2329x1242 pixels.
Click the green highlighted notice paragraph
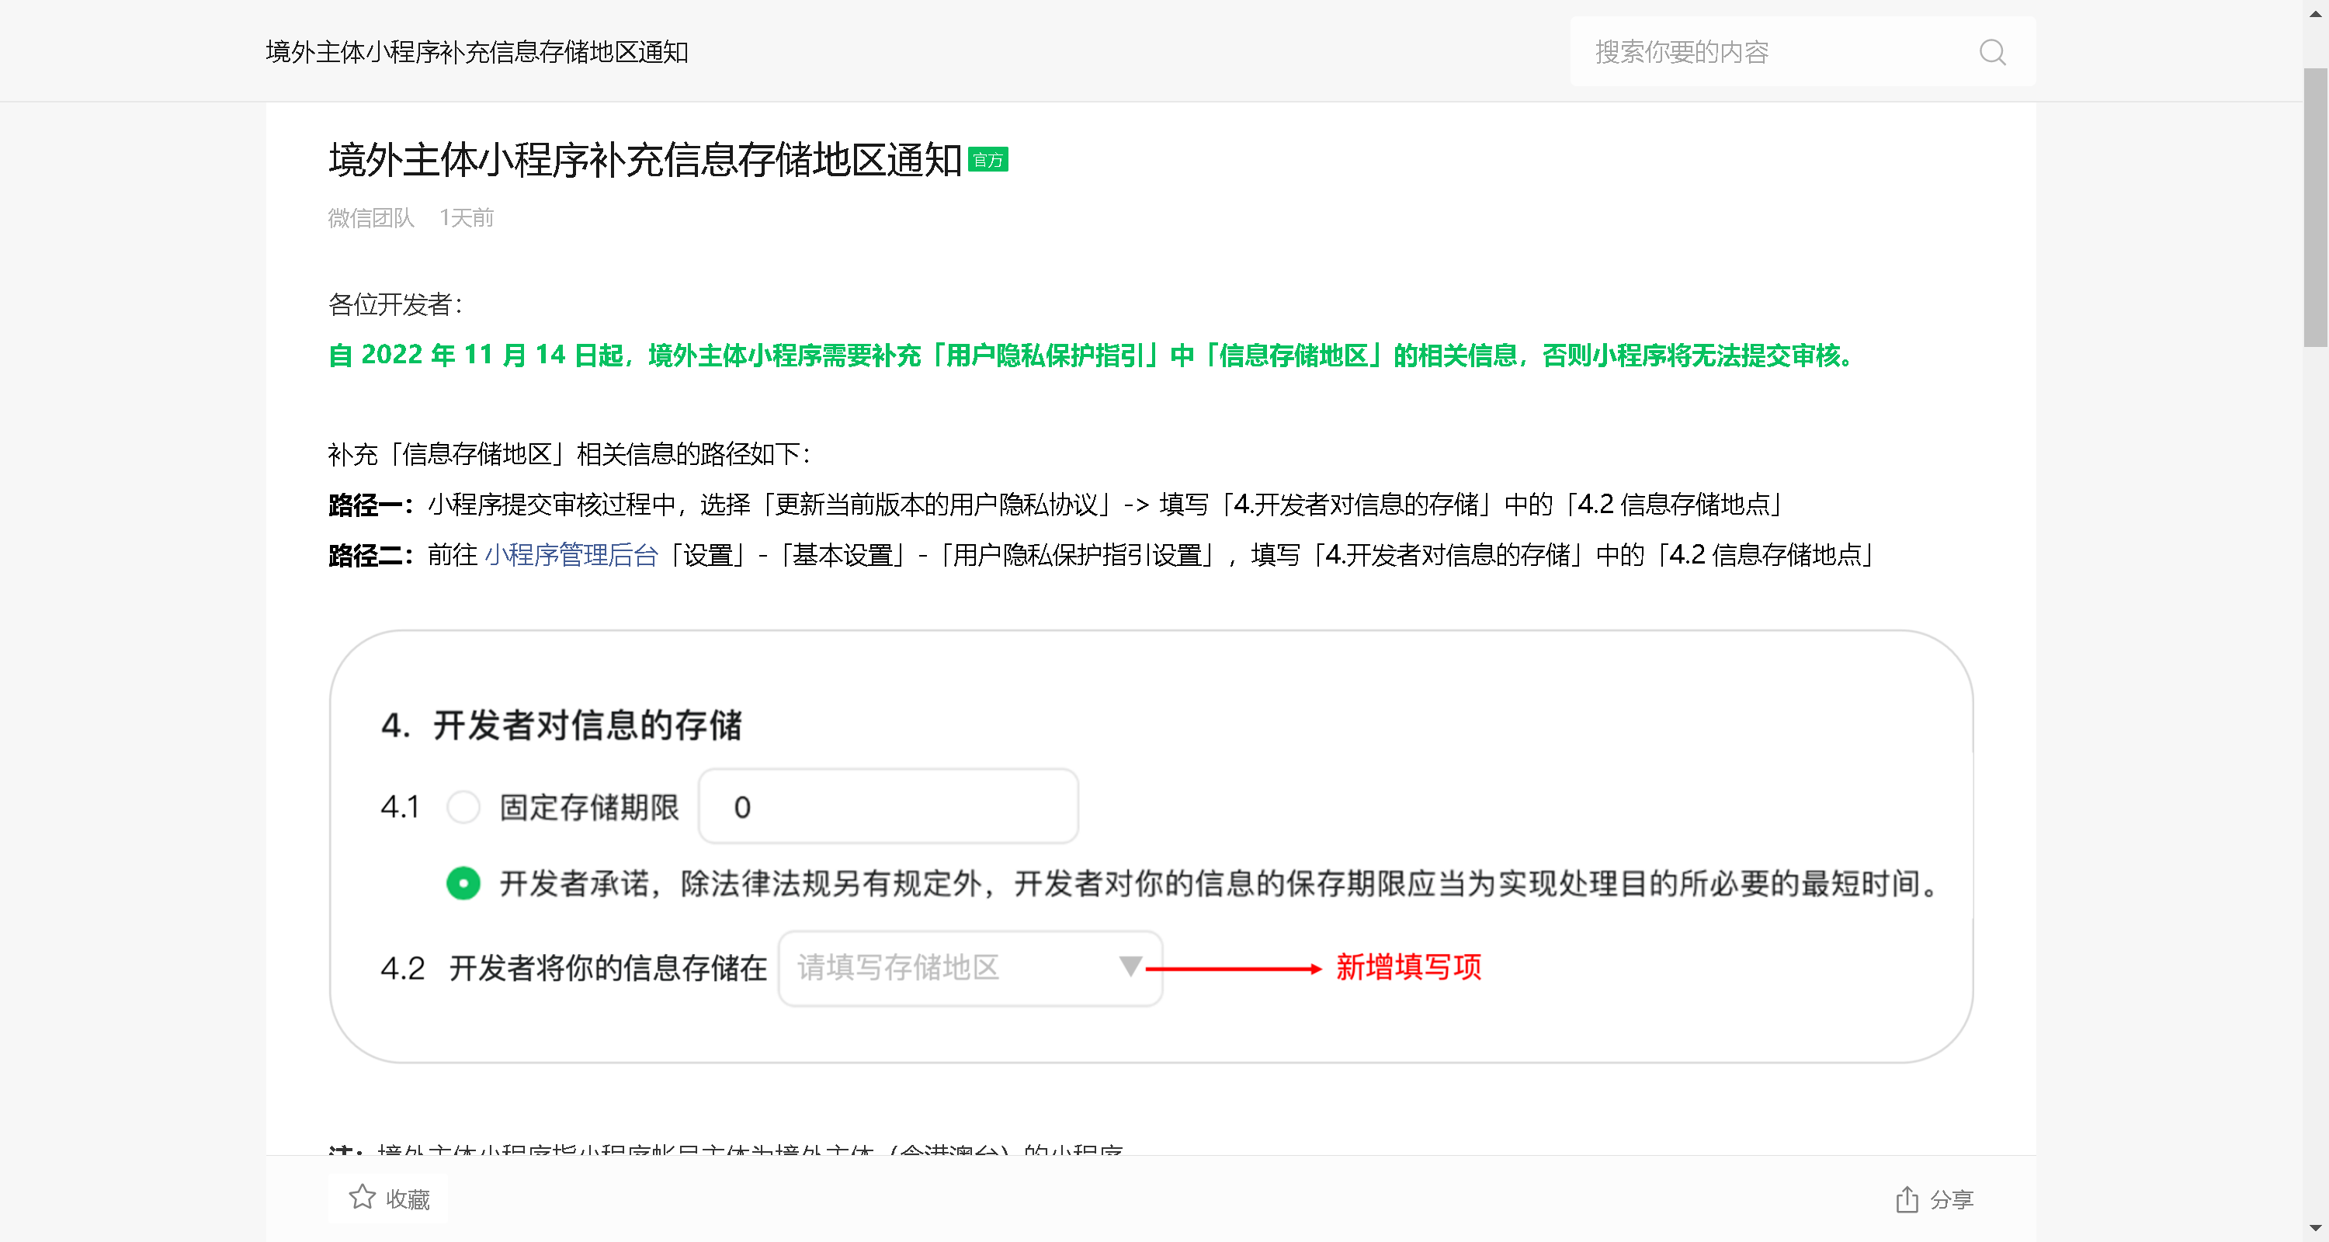point(1089,356)
